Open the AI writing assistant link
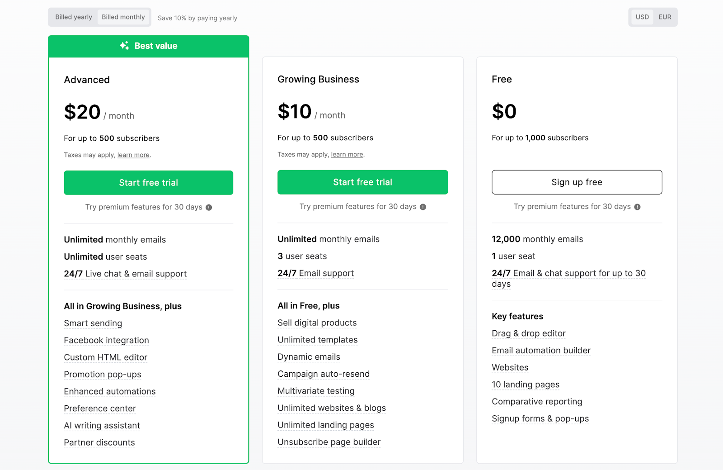 point(101,425)
